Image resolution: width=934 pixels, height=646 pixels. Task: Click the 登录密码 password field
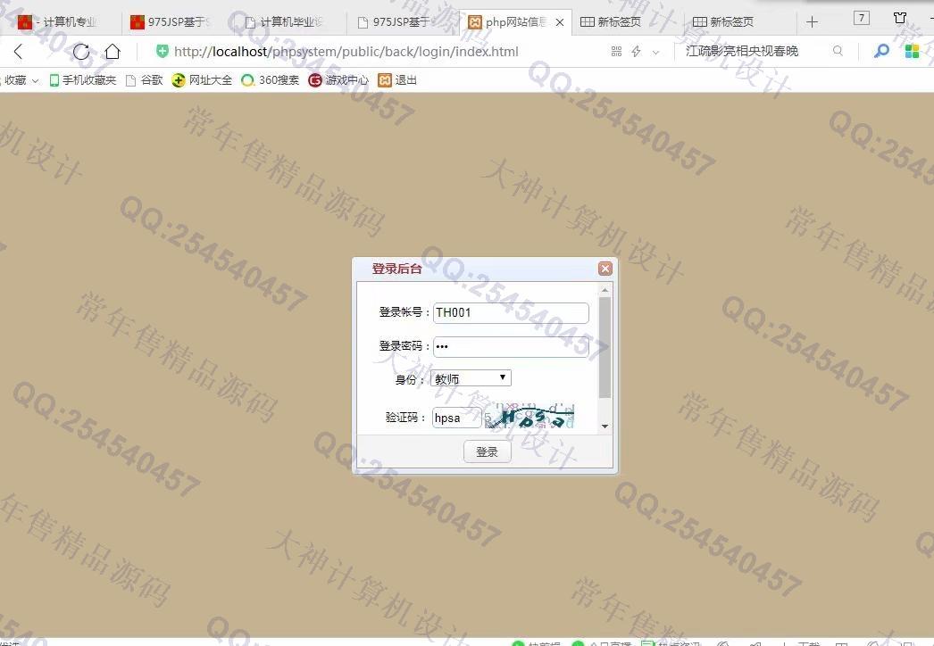point(511,346)
